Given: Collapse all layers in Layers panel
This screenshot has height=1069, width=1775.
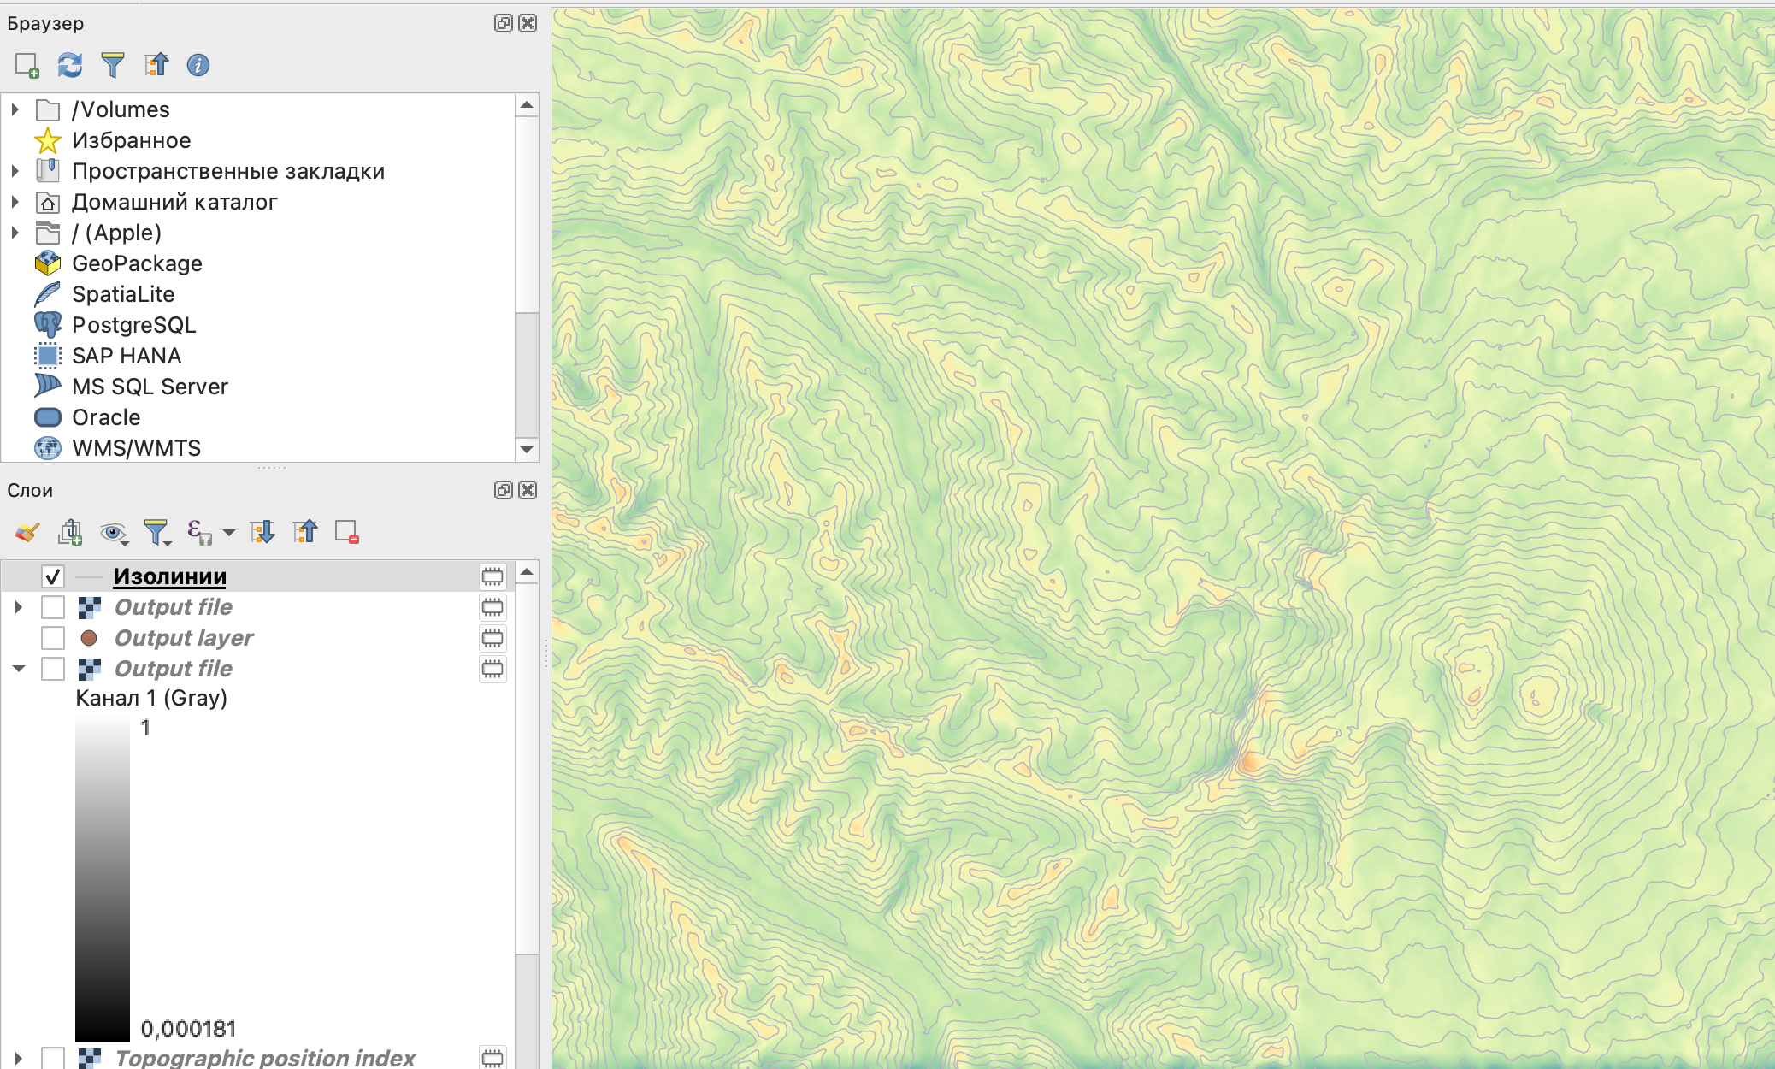Looking at the screenshot, I should pos(305,532).
